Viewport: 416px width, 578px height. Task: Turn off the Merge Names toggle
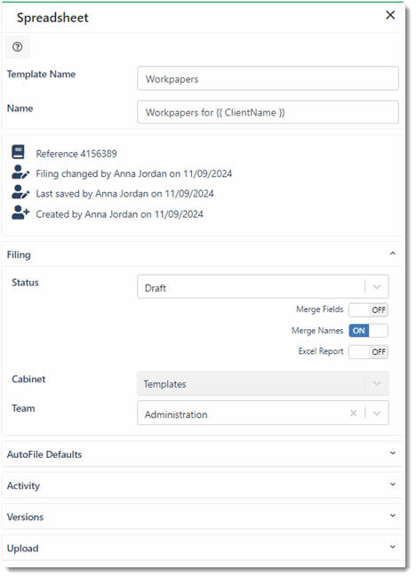(x=368, y=331)
